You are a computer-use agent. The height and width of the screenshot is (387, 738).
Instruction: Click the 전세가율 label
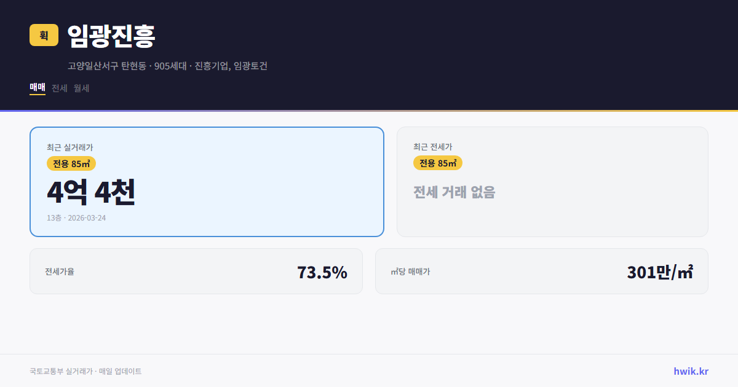[58, 272]
